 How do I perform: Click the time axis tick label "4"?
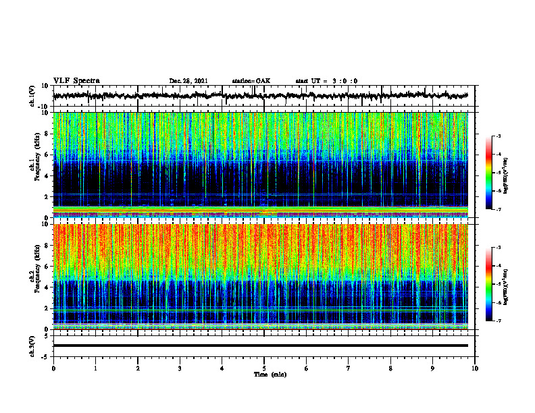click(222, 368)
